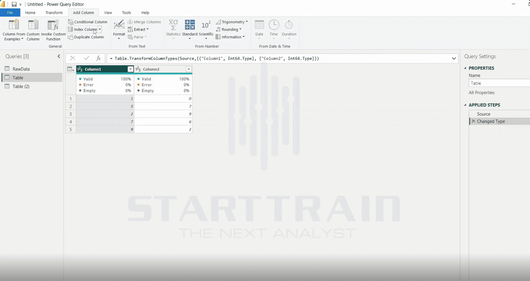Open All Properties link
Screen dimensions: 530x281
pyautogui.click(x=481, y=93)
